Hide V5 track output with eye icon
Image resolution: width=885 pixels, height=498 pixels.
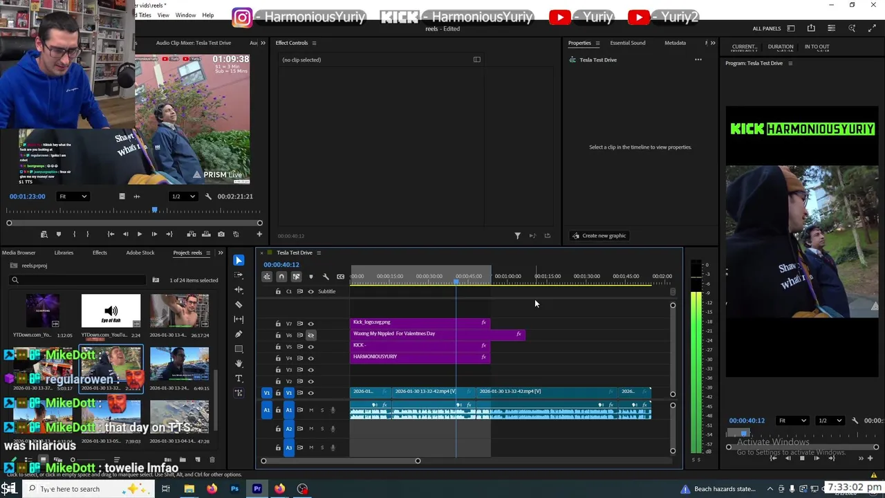click(310, 347)
